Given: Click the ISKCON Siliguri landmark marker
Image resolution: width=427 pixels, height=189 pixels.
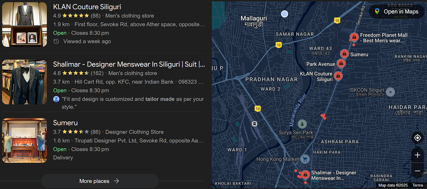Looking at the screenshot, I should 390,92.
